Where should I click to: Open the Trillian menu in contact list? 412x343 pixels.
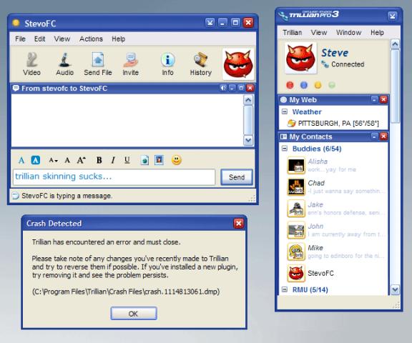[x=292, y=33]
